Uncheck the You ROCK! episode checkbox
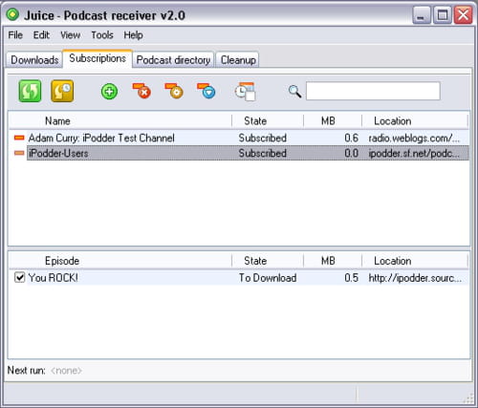478x408 pixels. (x=19, y=277)
